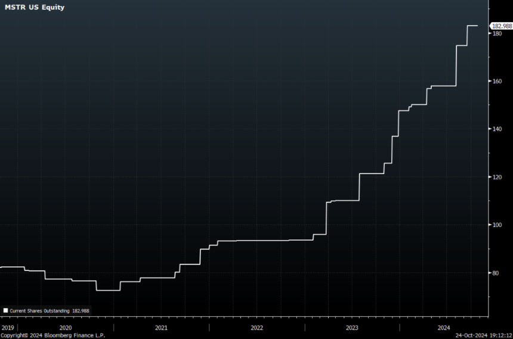Click the MSTR US Equity chart title
This screenshot has height=339, width=513.
click(x=35, y=7)
